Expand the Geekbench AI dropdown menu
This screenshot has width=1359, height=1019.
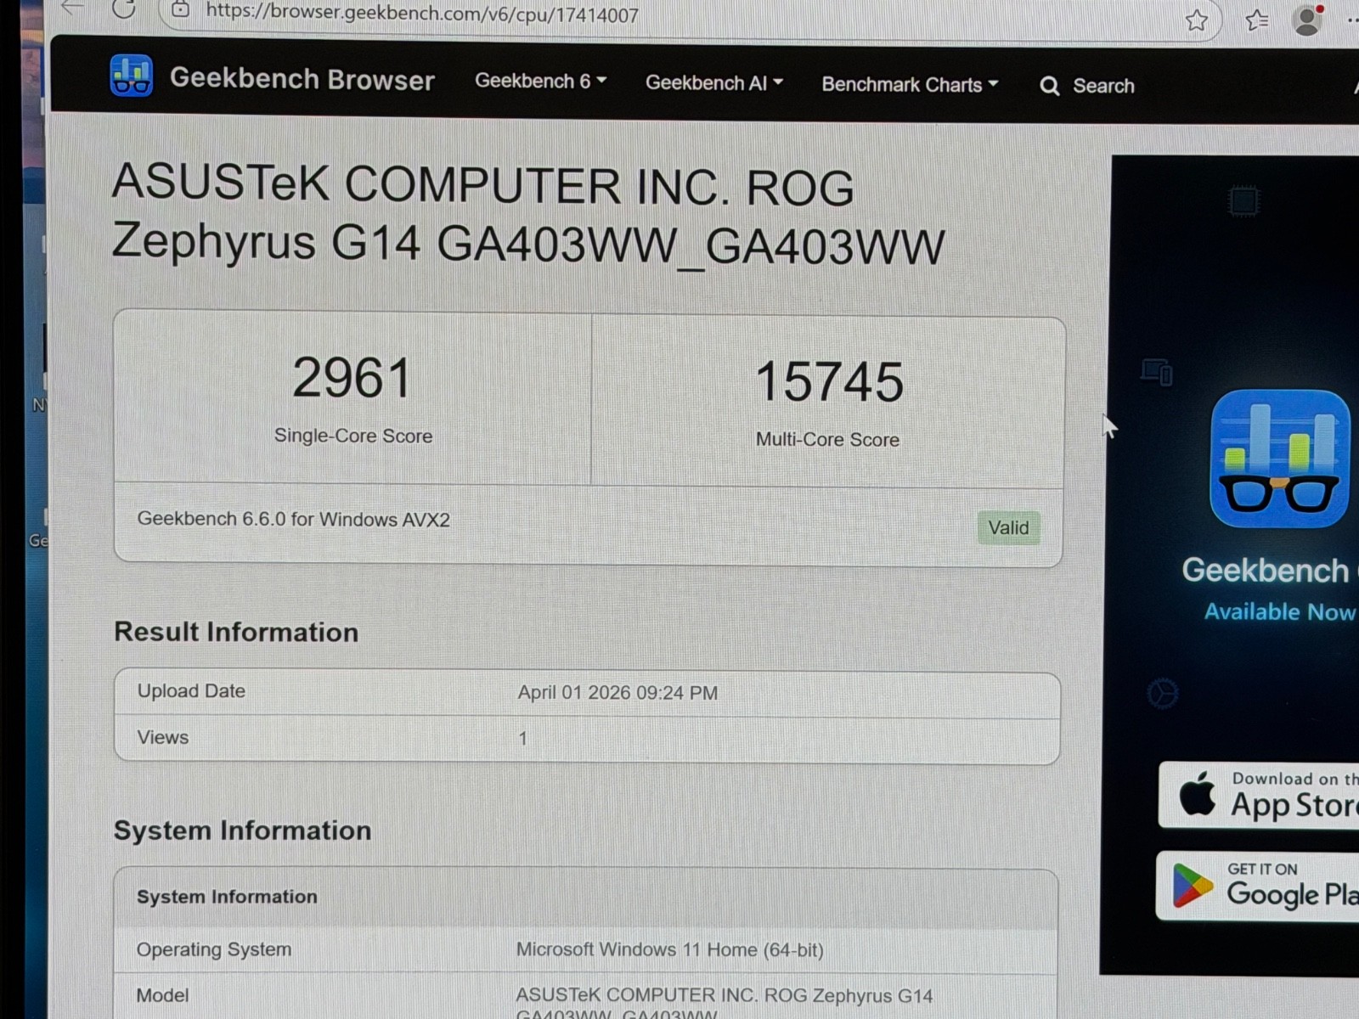[x=713, y=82]
